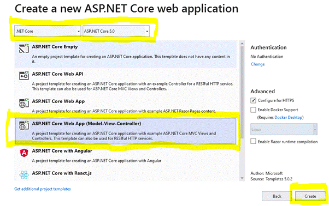The image size is (329, 206).
Task: Click the Back button
Action: pyautogui.click(x=277, y=196)
